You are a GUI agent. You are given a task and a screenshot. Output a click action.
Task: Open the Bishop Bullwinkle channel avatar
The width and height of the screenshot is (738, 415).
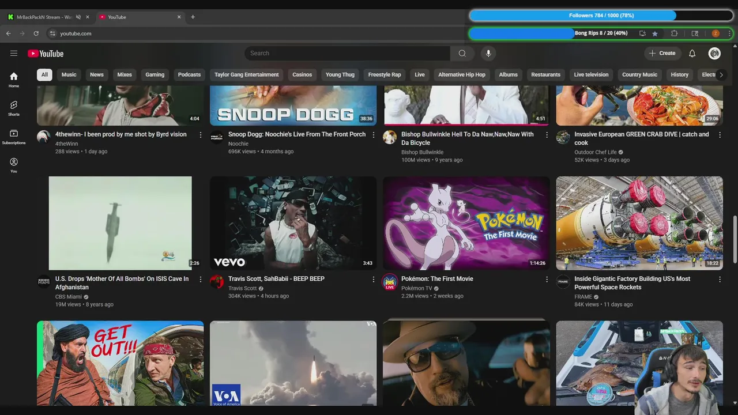click(390, 137)
